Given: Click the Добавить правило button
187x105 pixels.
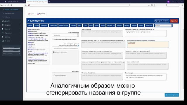Looking at the screenshot, I should [x=172, y=95].
